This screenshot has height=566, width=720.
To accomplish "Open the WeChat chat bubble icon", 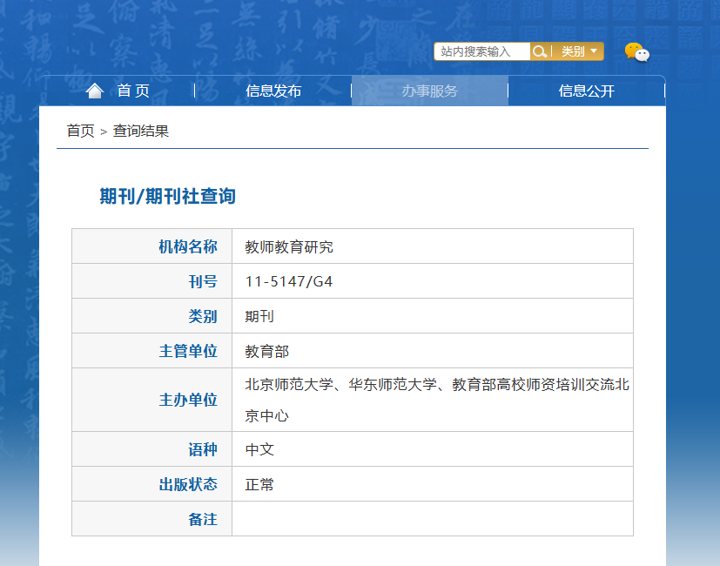I will tap(637, 52).
